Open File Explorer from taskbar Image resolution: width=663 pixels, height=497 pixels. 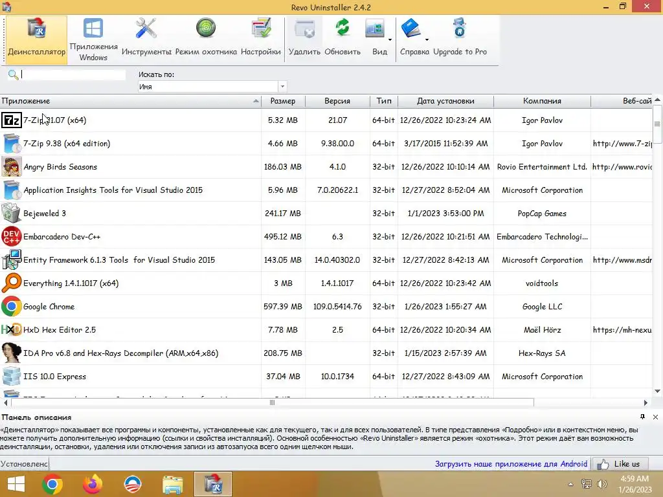[173, 485]
